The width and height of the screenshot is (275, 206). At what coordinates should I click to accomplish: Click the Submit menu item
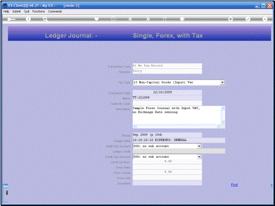tap(16, 11)
